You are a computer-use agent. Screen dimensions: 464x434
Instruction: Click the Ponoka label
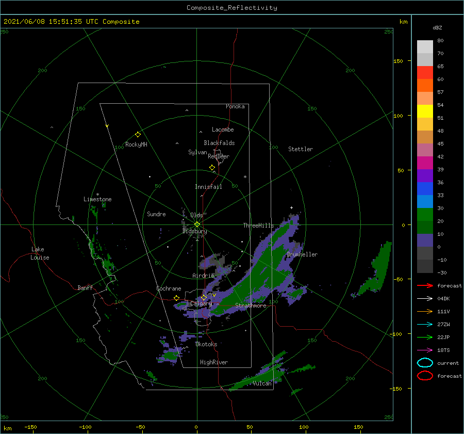(235, 106)
